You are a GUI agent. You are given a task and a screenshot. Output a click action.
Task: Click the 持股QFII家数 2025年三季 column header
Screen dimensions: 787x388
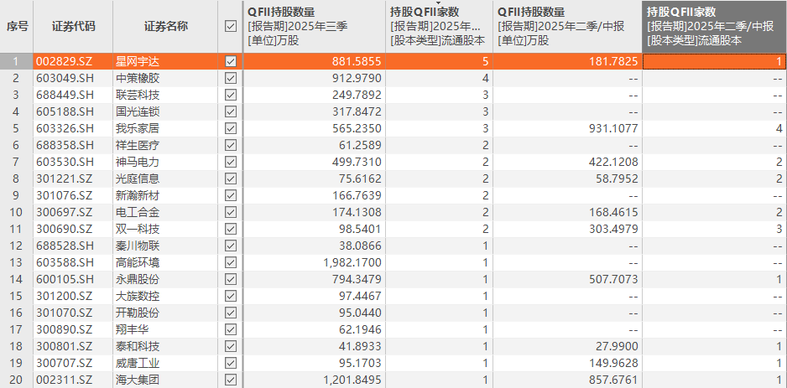[439, 26]
